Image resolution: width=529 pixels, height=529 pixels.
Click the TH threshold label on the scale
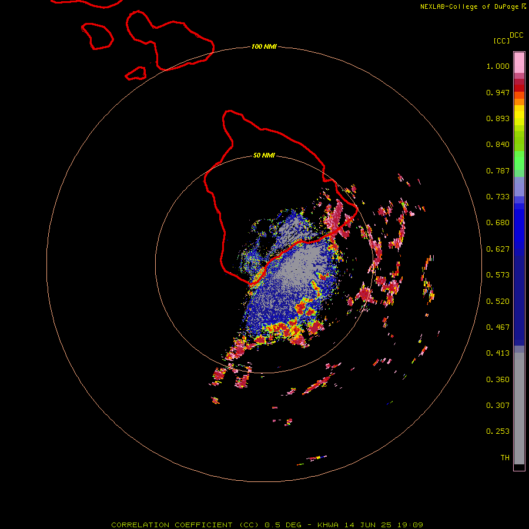coord(505,458)
